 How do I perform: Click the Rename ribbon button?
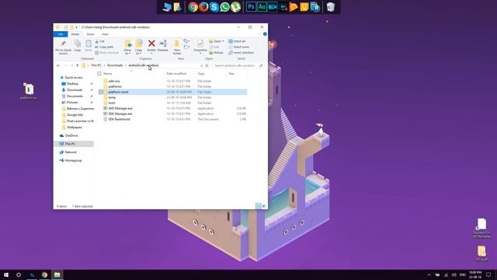pos(163,45)
